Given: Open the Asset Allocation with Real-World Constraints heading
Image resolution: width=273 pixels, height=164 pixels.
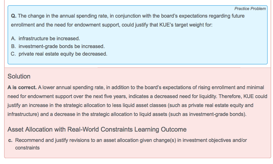Looking at the screenshot, I should (x=97, y=129).
